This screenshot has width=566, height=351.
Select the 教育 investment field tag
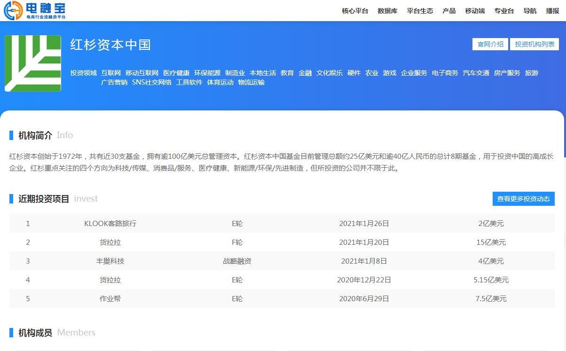click(287, 73)
